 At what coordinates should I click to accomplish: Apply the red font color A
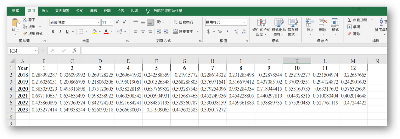tap(106, 31)
